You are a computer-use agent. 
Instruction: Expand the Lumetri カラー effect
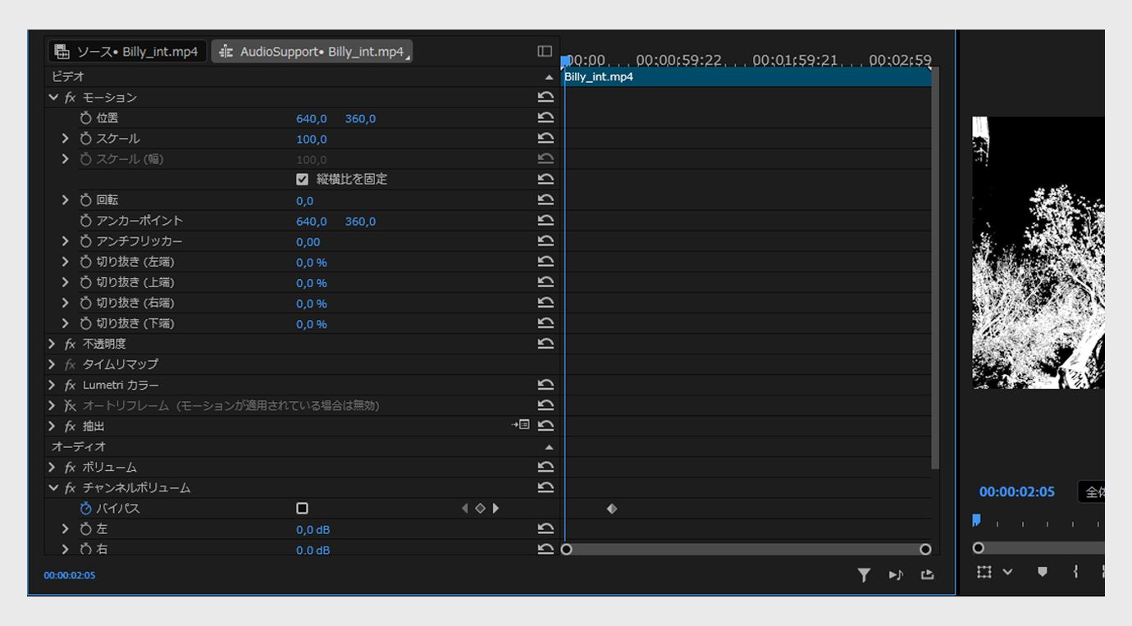tap(52, 385)
